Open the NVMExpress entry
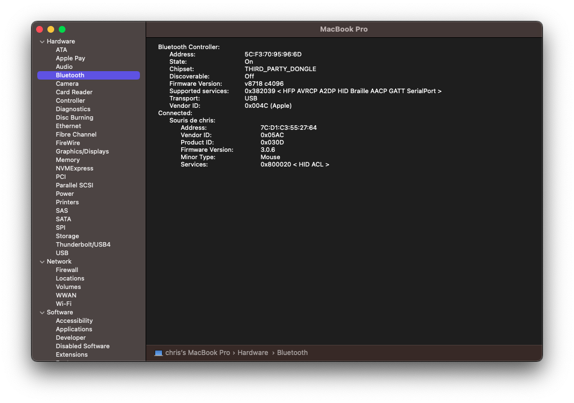The image size is (574, 403). pos(75,168)
